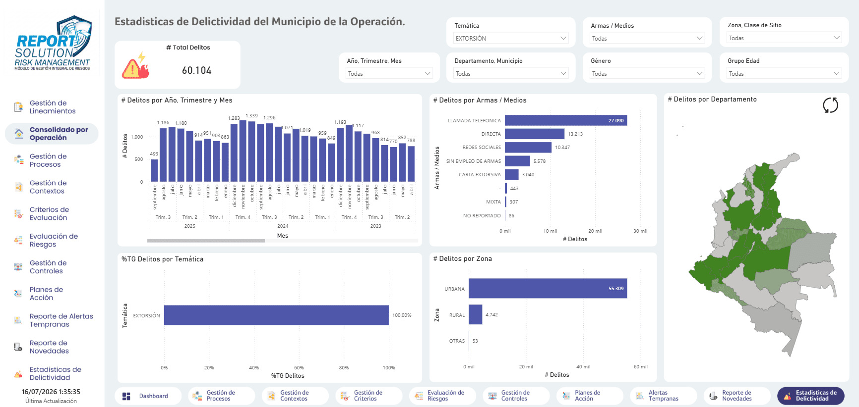Open Reporte de Novedades sidebar item
Image resolution: width=859 pixels, height=407 pixels.
click(x=52, y=347)
